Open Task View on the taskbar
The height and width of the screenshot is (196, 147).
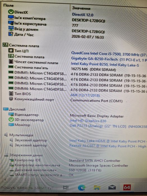[x=66, y=188]
